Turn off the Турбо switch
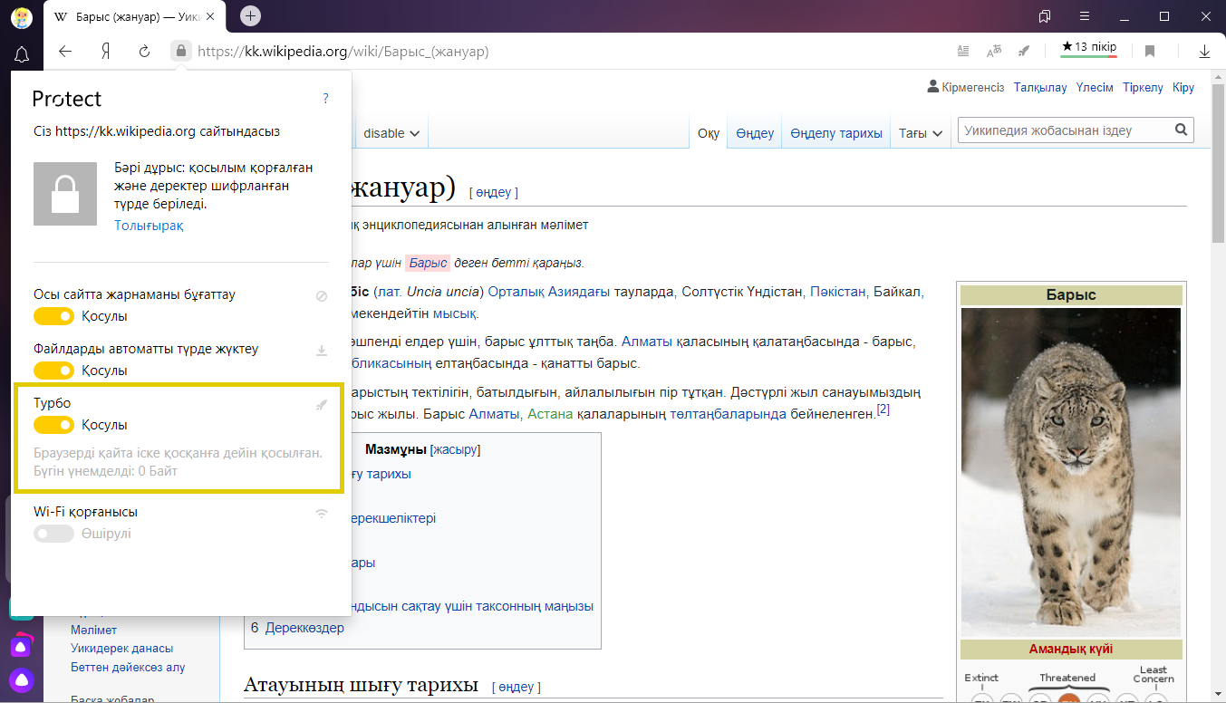This screenshot has width=1226, height=703. click(53, 425)
